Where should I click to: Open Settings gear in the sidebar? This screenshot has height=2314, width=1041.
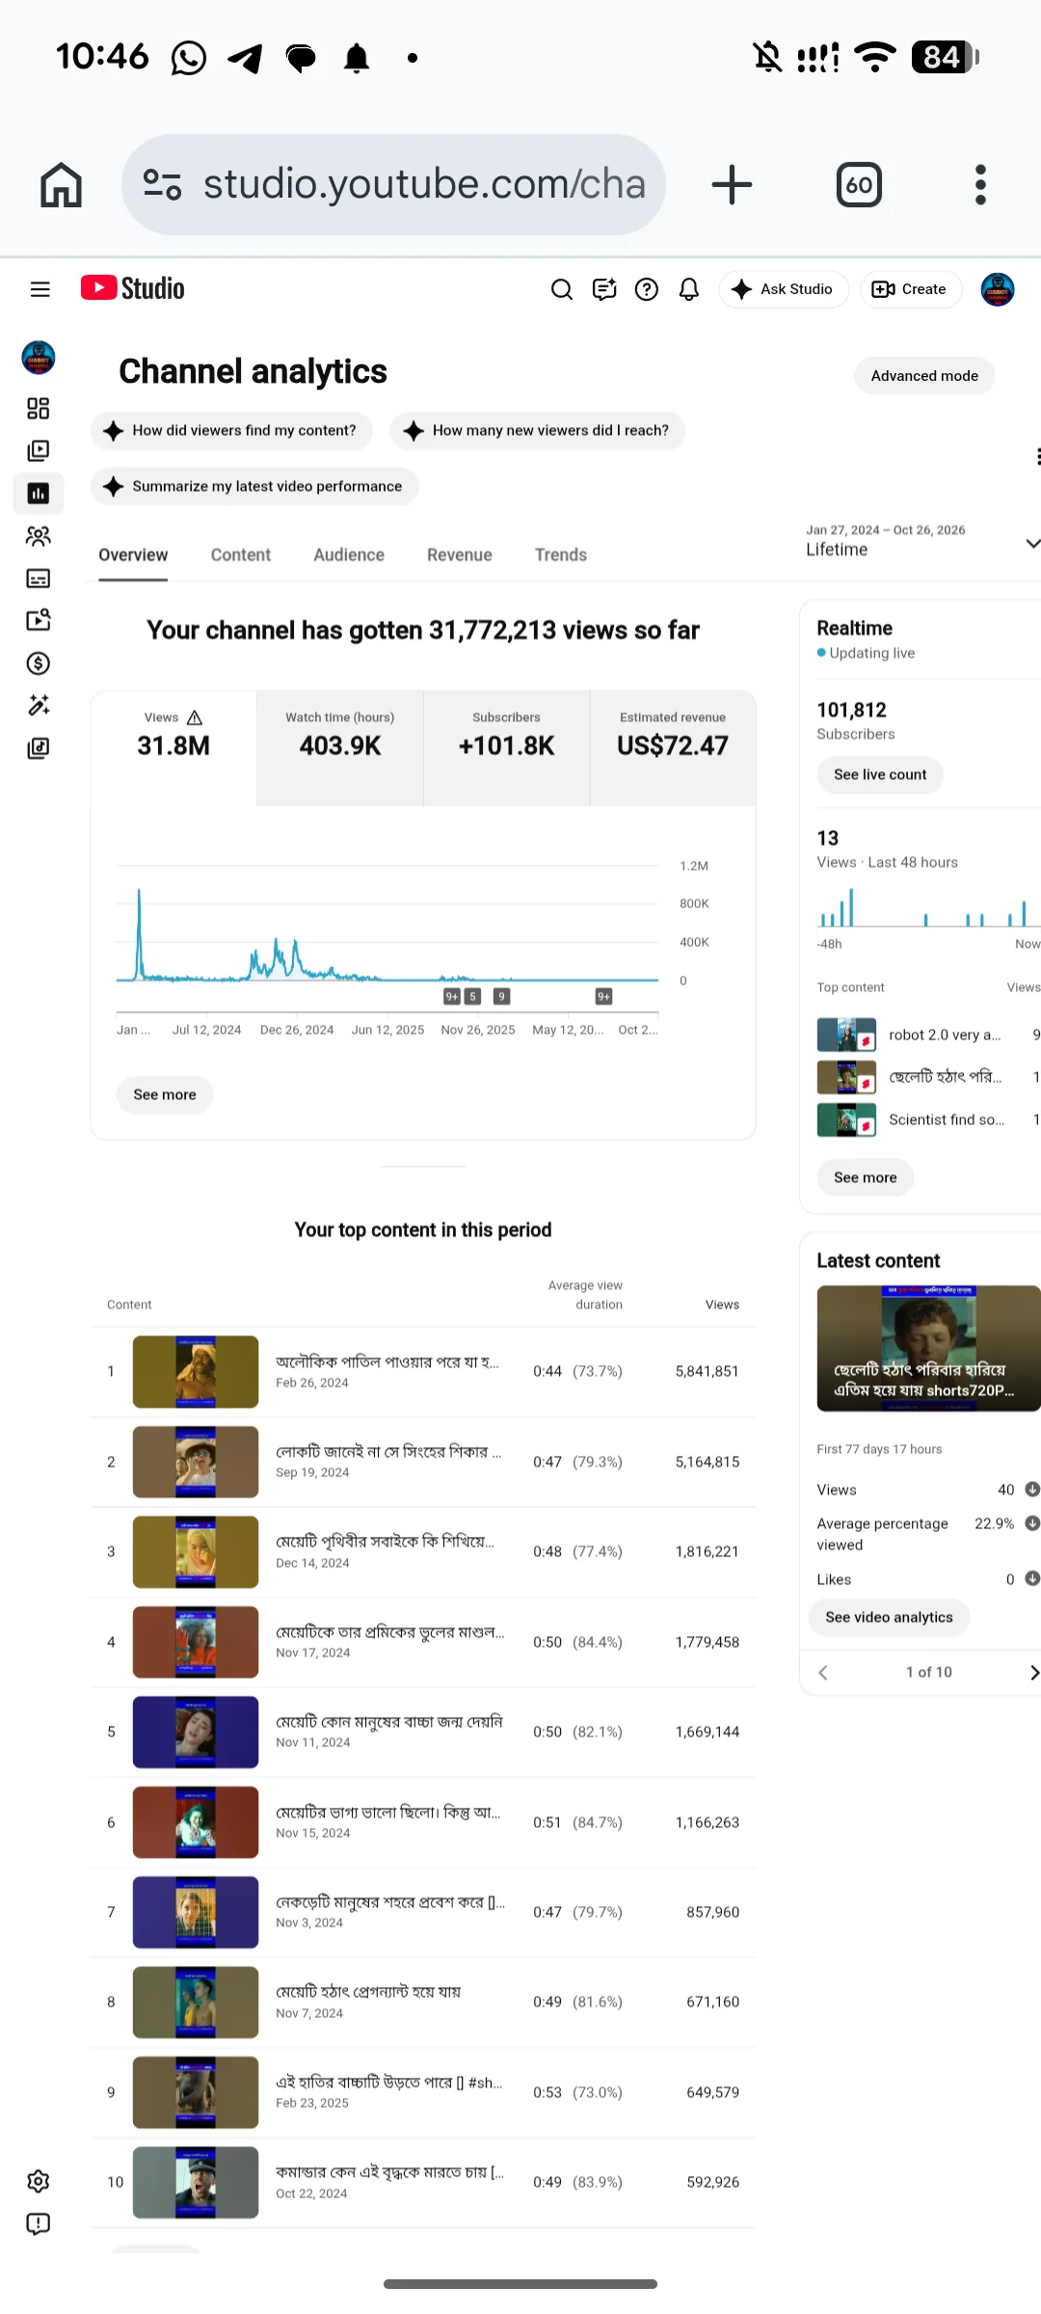[x=39, y=2182]
